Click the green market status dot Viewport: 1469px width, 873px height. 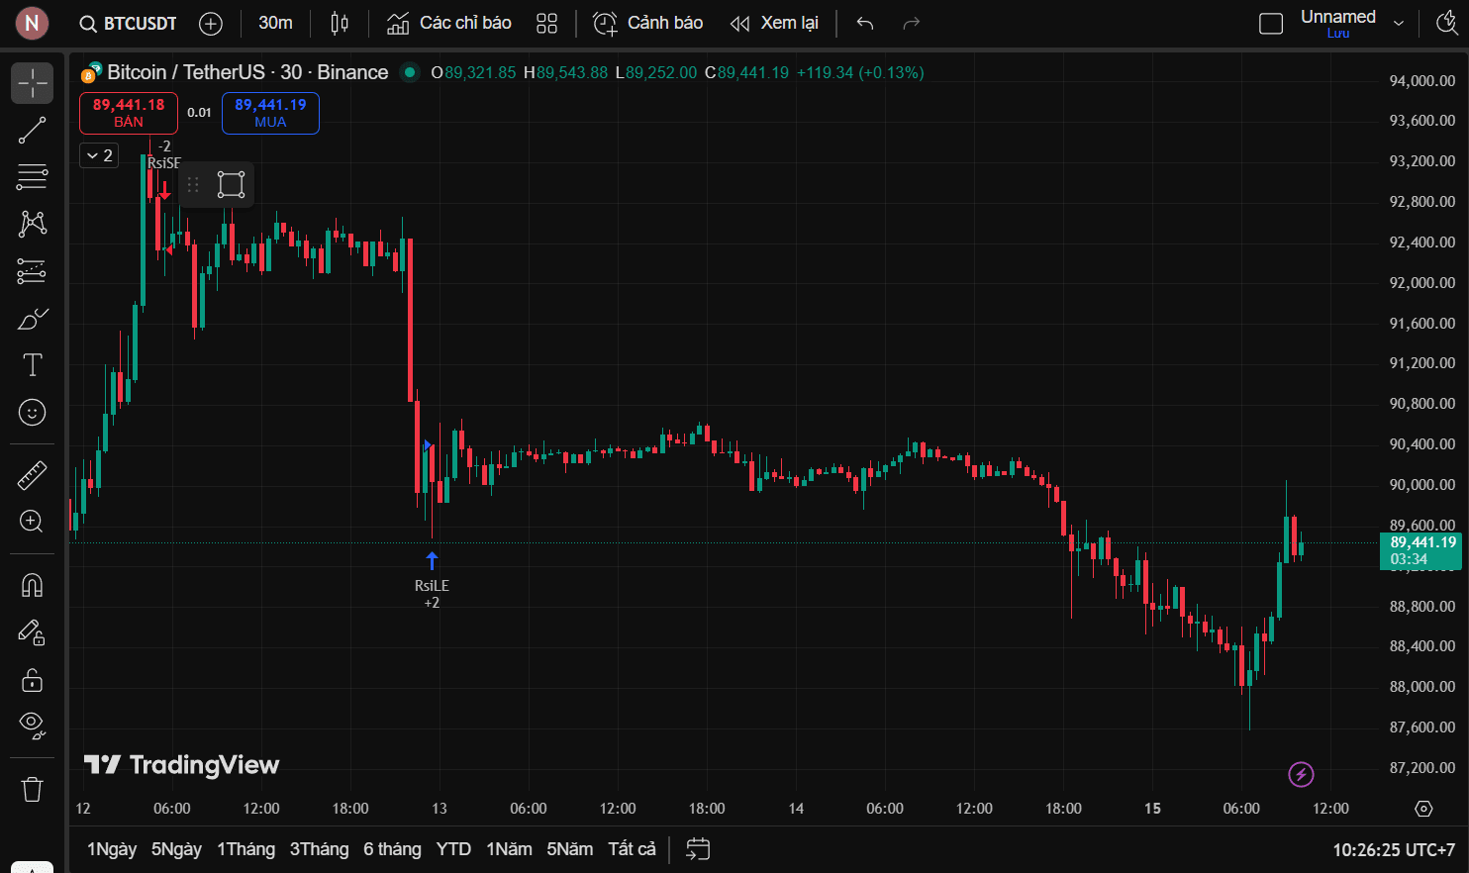click(x=409, y=72)
